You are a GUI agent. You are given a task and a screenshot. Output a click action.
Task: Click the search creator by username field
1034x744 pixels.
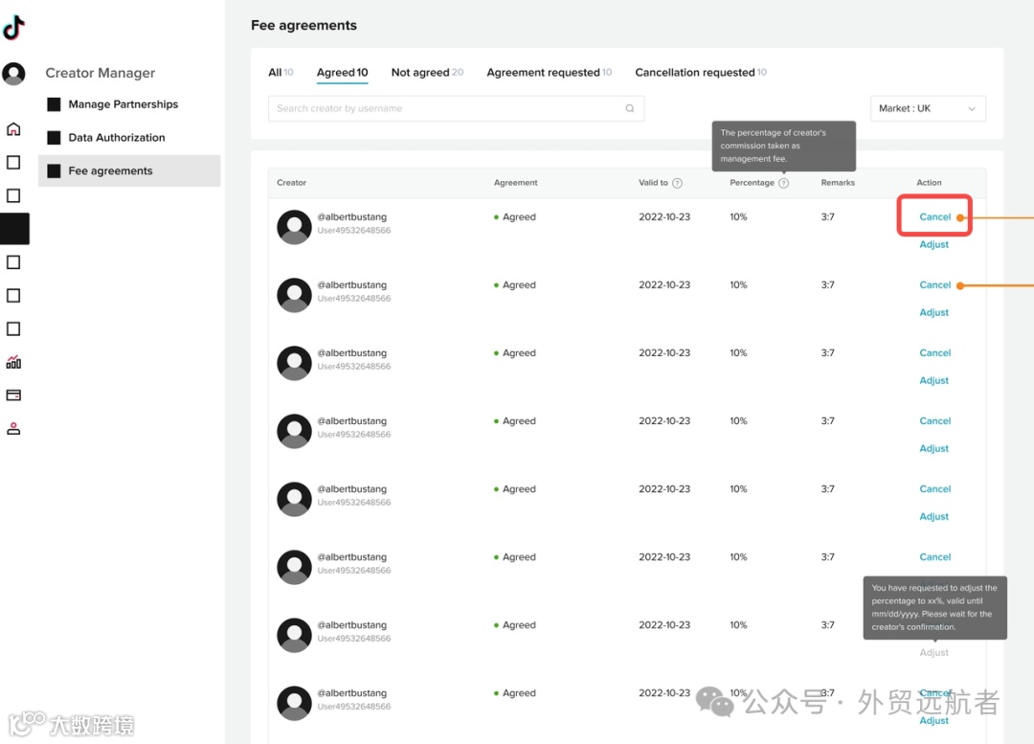(445, 108)
